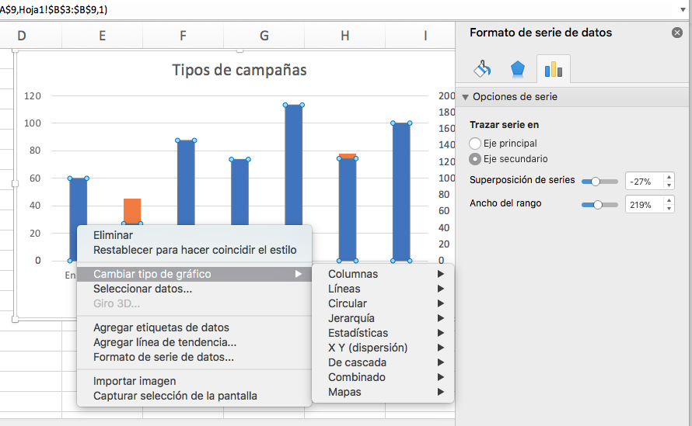Screen dimensions: 692x426
Task: Increase Ancho del rango with up stepper
Action: (669, 200)
